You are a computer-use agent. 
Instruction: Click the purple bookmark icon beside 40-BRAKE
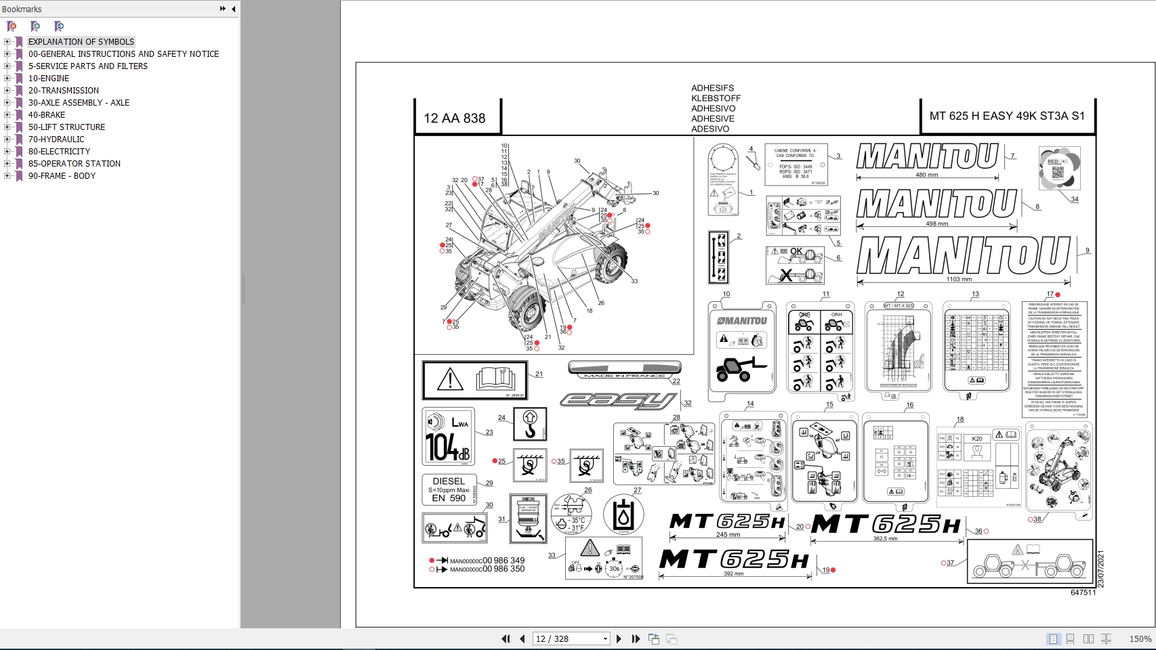tap(20, 115)
